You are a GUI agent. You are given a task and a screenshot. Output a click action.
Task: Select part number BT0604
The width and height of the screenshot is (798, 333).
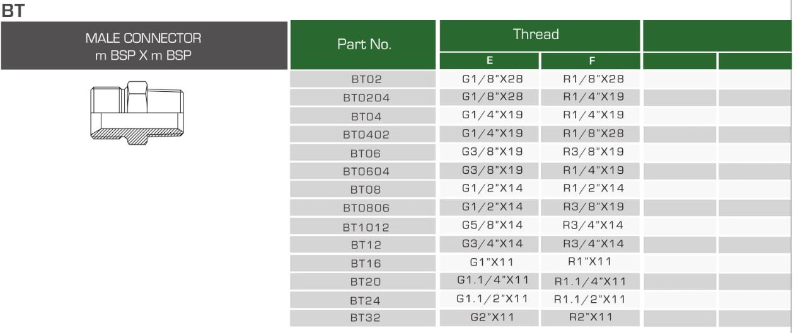366,171
